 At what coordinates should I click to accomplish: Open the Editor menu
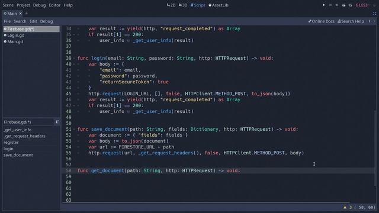tap(54, 5)
